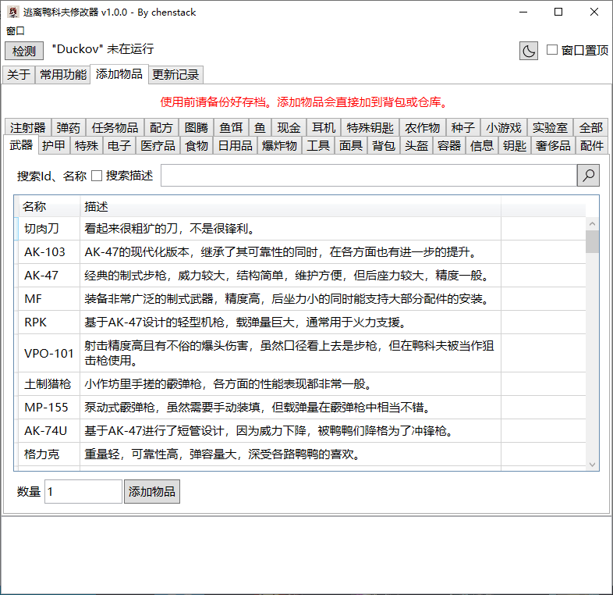Maximize the trainer window
The image size is (613, 595).
[558, 12]
